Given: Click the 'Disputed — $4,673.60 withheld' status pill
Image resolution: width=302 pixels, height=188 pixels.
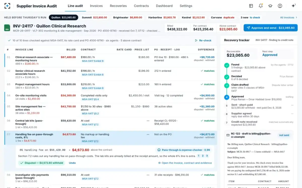Looking at the screenshot, I should tap(42, 163).
